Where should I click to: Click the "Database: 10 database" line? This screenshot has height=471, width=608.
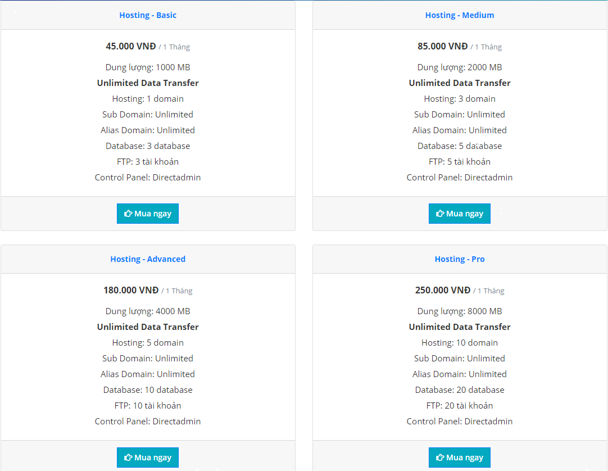[x=148, y=390]
